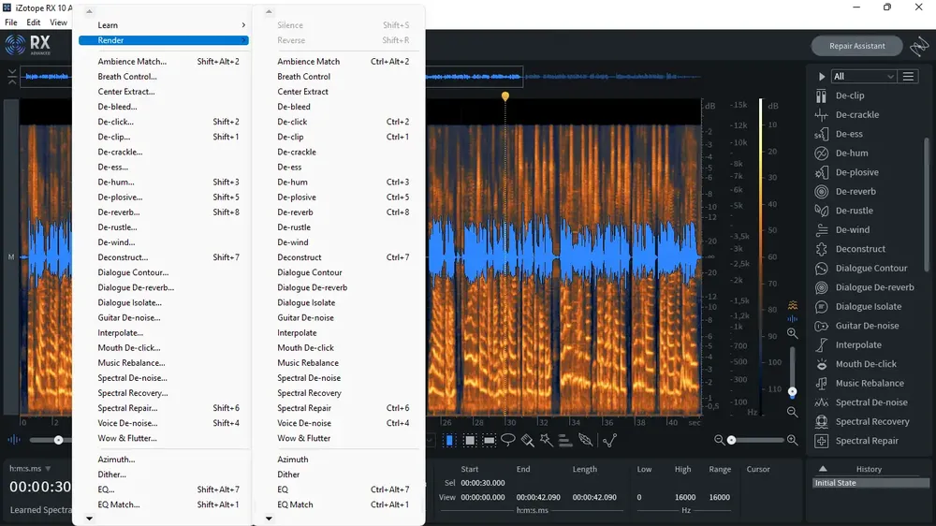Open the Spectral Repair module icon

(822, 441)
